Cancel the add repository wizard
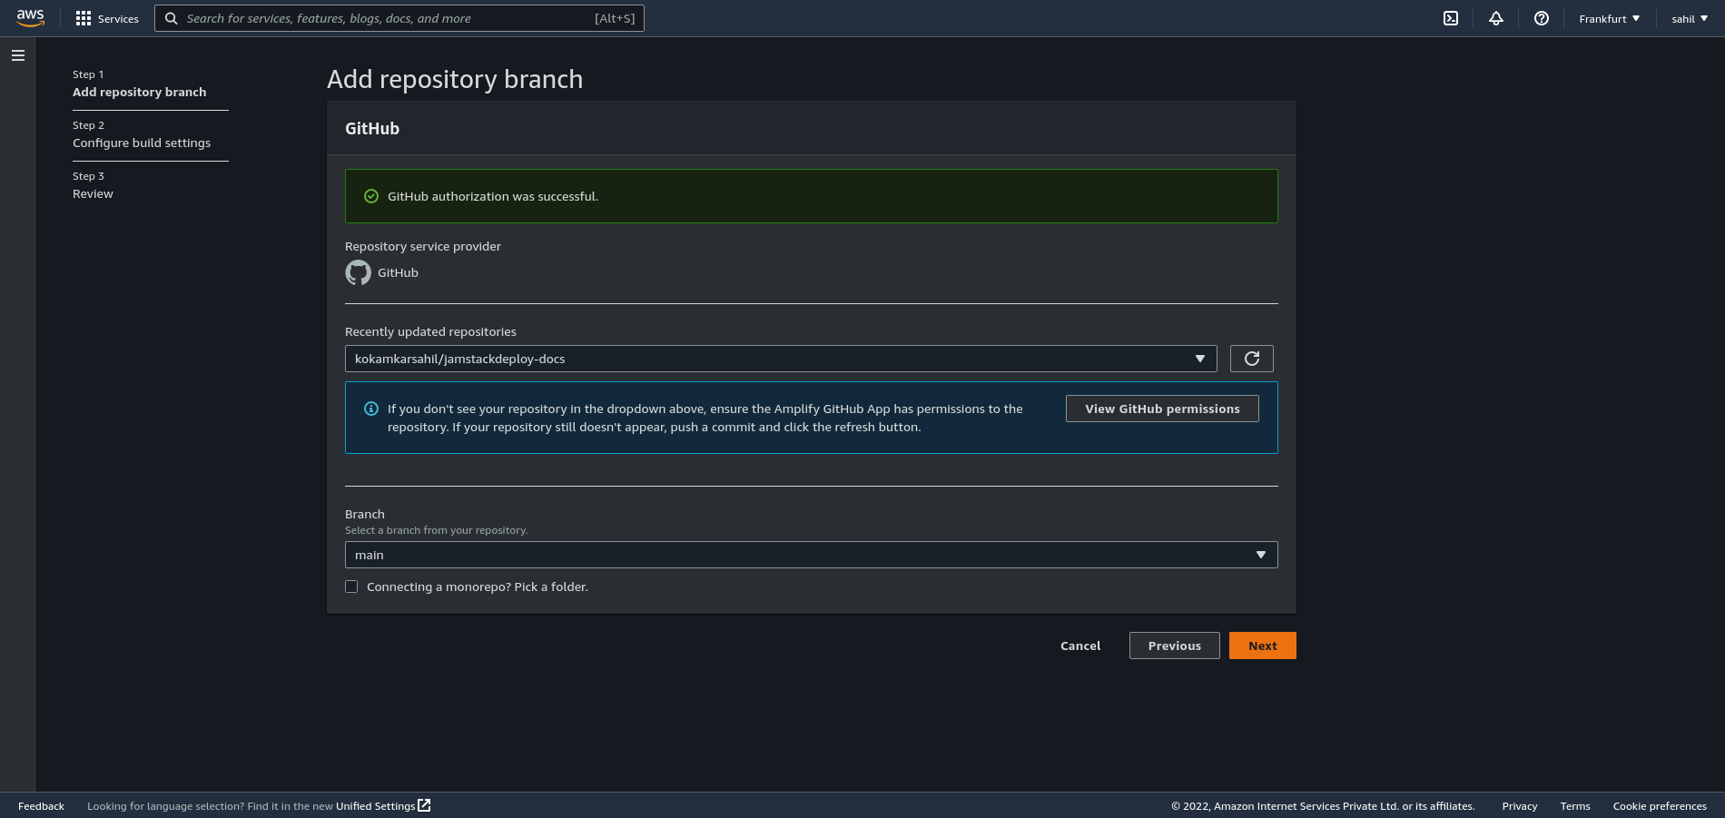The height and width of the screenshot is (818, 1725). coord(1080,646)
